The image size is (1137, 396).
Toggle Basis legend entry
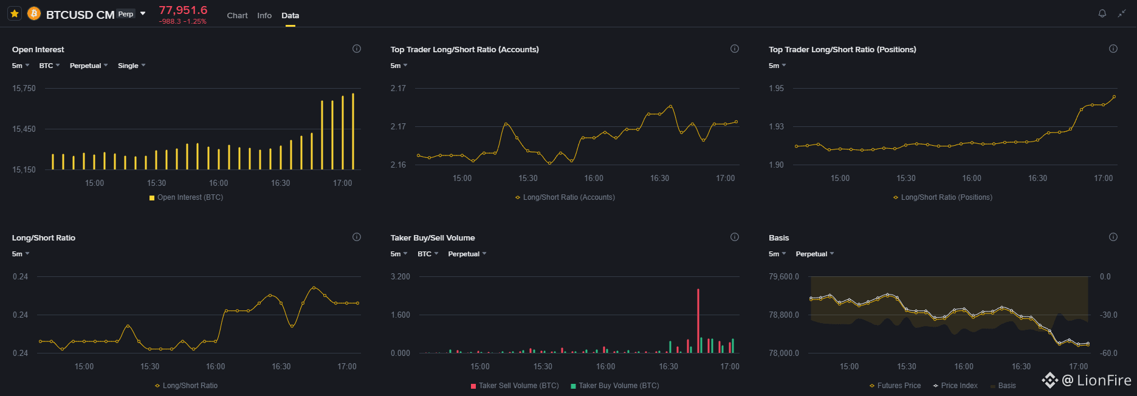coord(1003,386)
